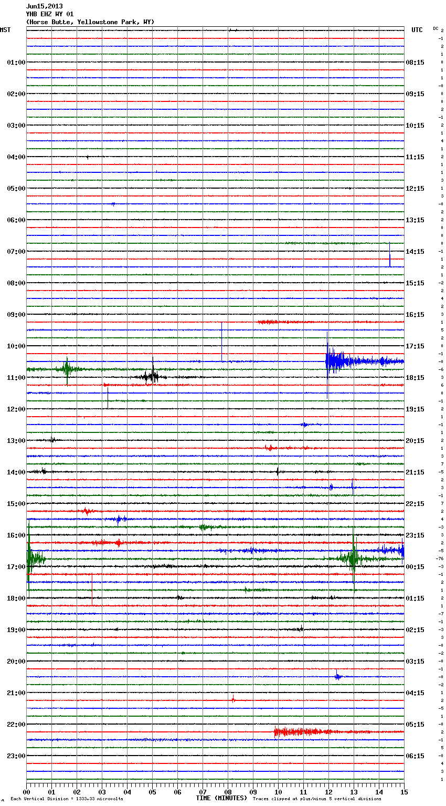Select the 09:00 MST time label
Viewport: 446px width, 806px height.
[16, 315]
